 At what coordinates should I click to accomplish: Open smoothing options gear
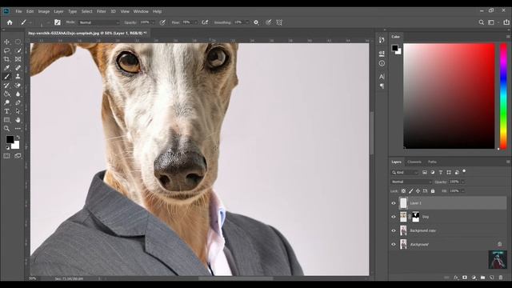pyautogui.click(x=256, y=22)
